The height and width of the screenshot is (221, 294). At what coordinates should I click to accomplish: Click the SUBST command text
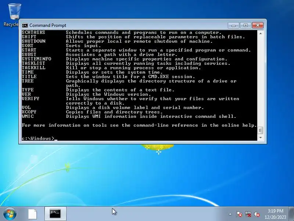click(x=29, y=55)
